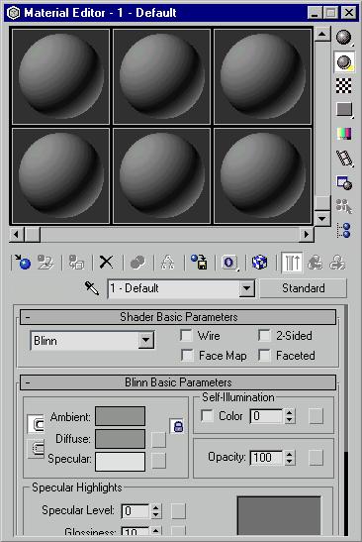This screenshot has height=542, width=362.
Task: Click the Get Material icon
Action: pos(22,262)
